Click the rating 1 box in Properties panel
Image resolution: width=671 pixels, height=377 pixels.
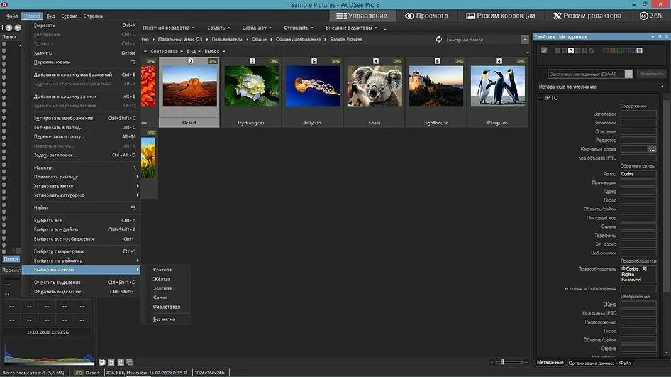click(557, 51)
